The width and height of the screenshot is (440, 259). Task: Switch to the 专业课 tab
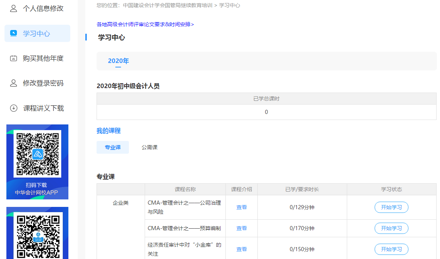[113, 147]
